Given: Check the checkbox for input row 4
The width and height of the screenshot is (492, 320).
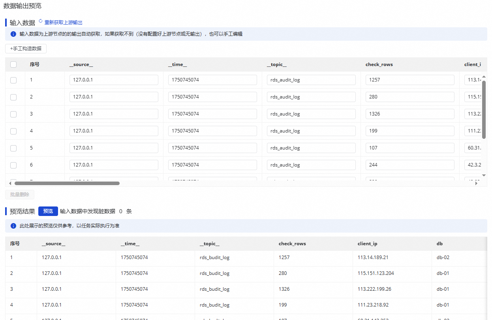Looking at the screenshot, I should pos(13,131).
